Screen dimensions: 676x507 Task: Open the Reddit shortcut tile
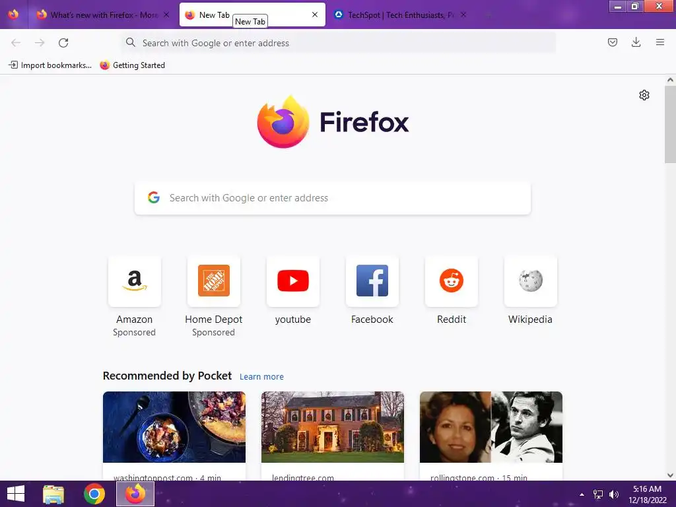click(x=452, y=281)
